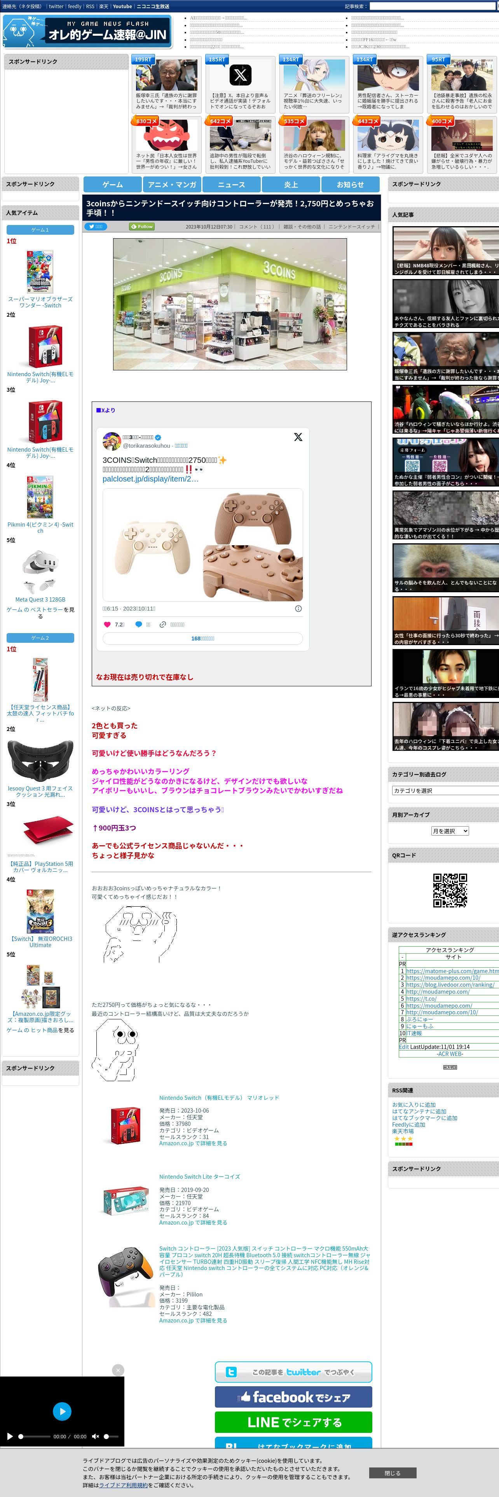499x1497 pixels.
Task: Click the ゲーム1 ranking tab header
Action: click(40, 230)
